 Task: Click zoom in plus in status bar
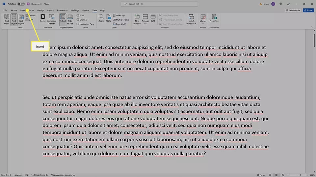tap(307, 175)
